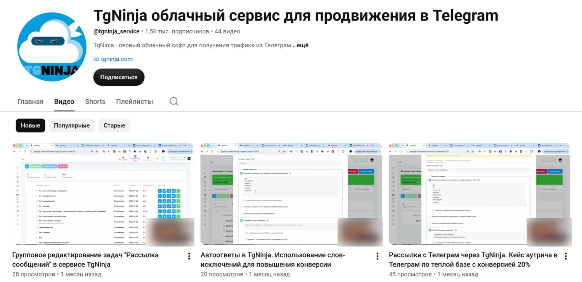Open thumbnail of "Групповое редактирование задач" video
Image resolution: width=582 pixels, height=282 pixels.
[x=103, y=194]
